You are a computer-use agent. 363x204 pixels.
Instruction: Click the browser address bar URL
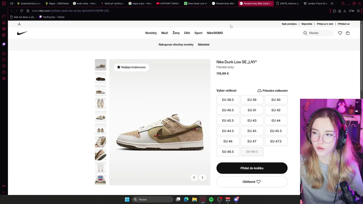point(70,11)
